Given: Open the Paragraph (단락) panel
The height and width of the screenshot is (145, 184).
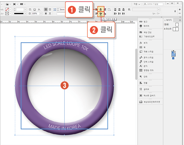Looking at the screenshot, I should pyautogui.click(x=150, y=77).
